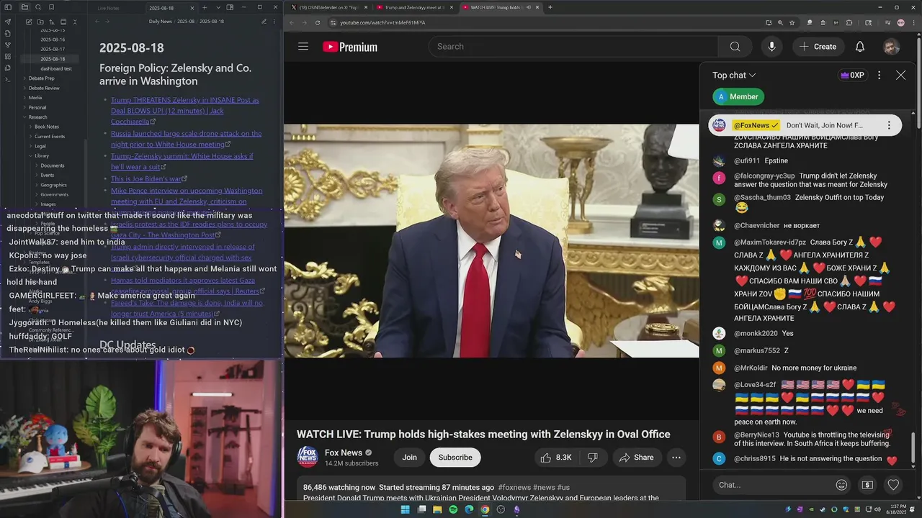922x518 pixels.
Task: Start voice search with microphone
Action: pos(771,47)
